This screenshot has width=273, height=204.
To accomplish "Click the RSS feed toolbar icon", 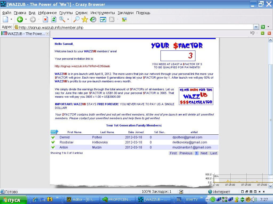I will pos(112,19).
